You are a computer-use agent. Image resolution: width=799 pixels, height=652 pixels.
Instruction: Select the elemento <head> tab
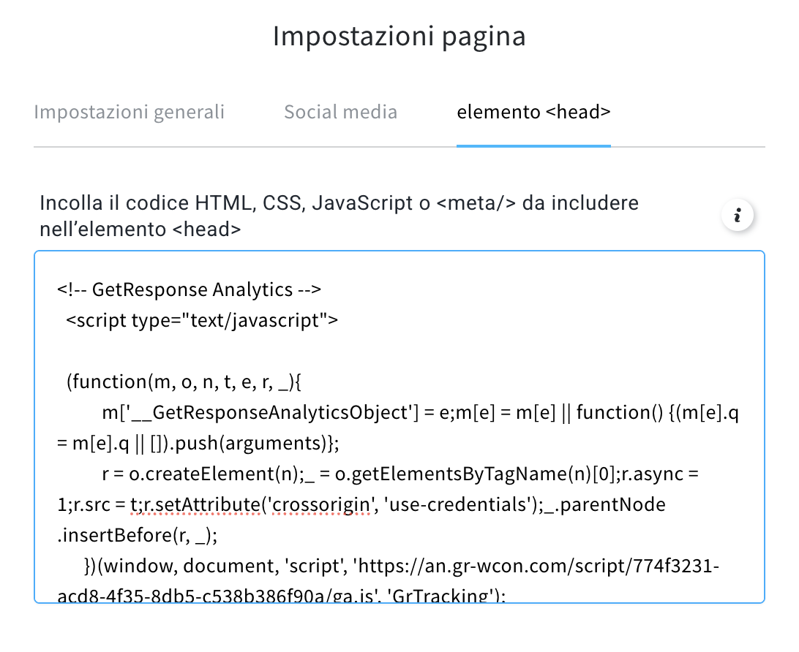coord(533,112)
